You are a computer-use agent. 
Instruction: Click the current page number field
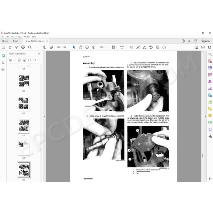58,47
